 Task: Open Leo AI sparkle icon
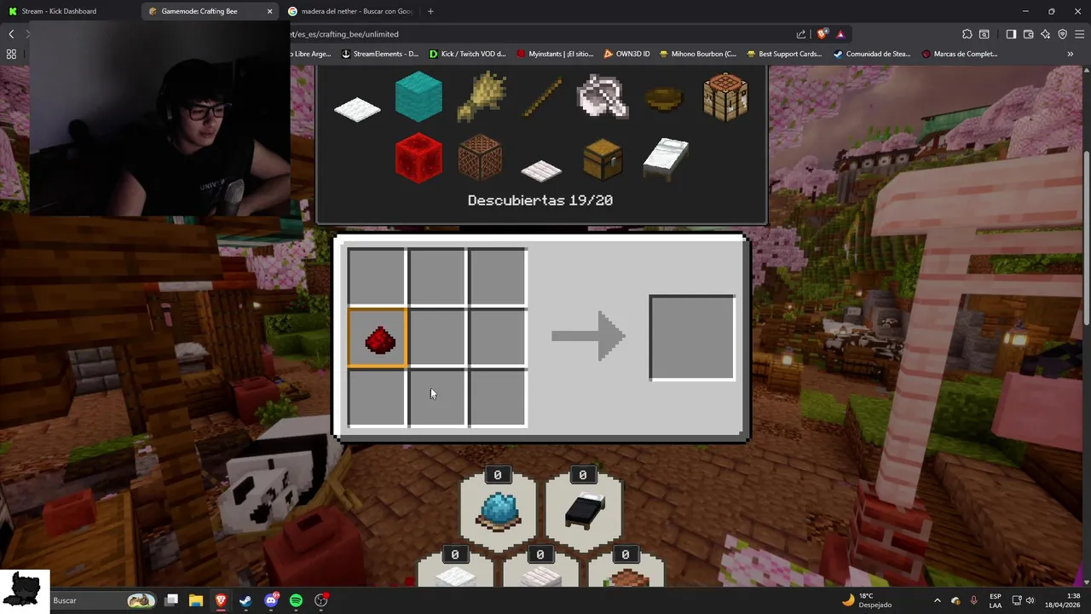[1045, 34]
